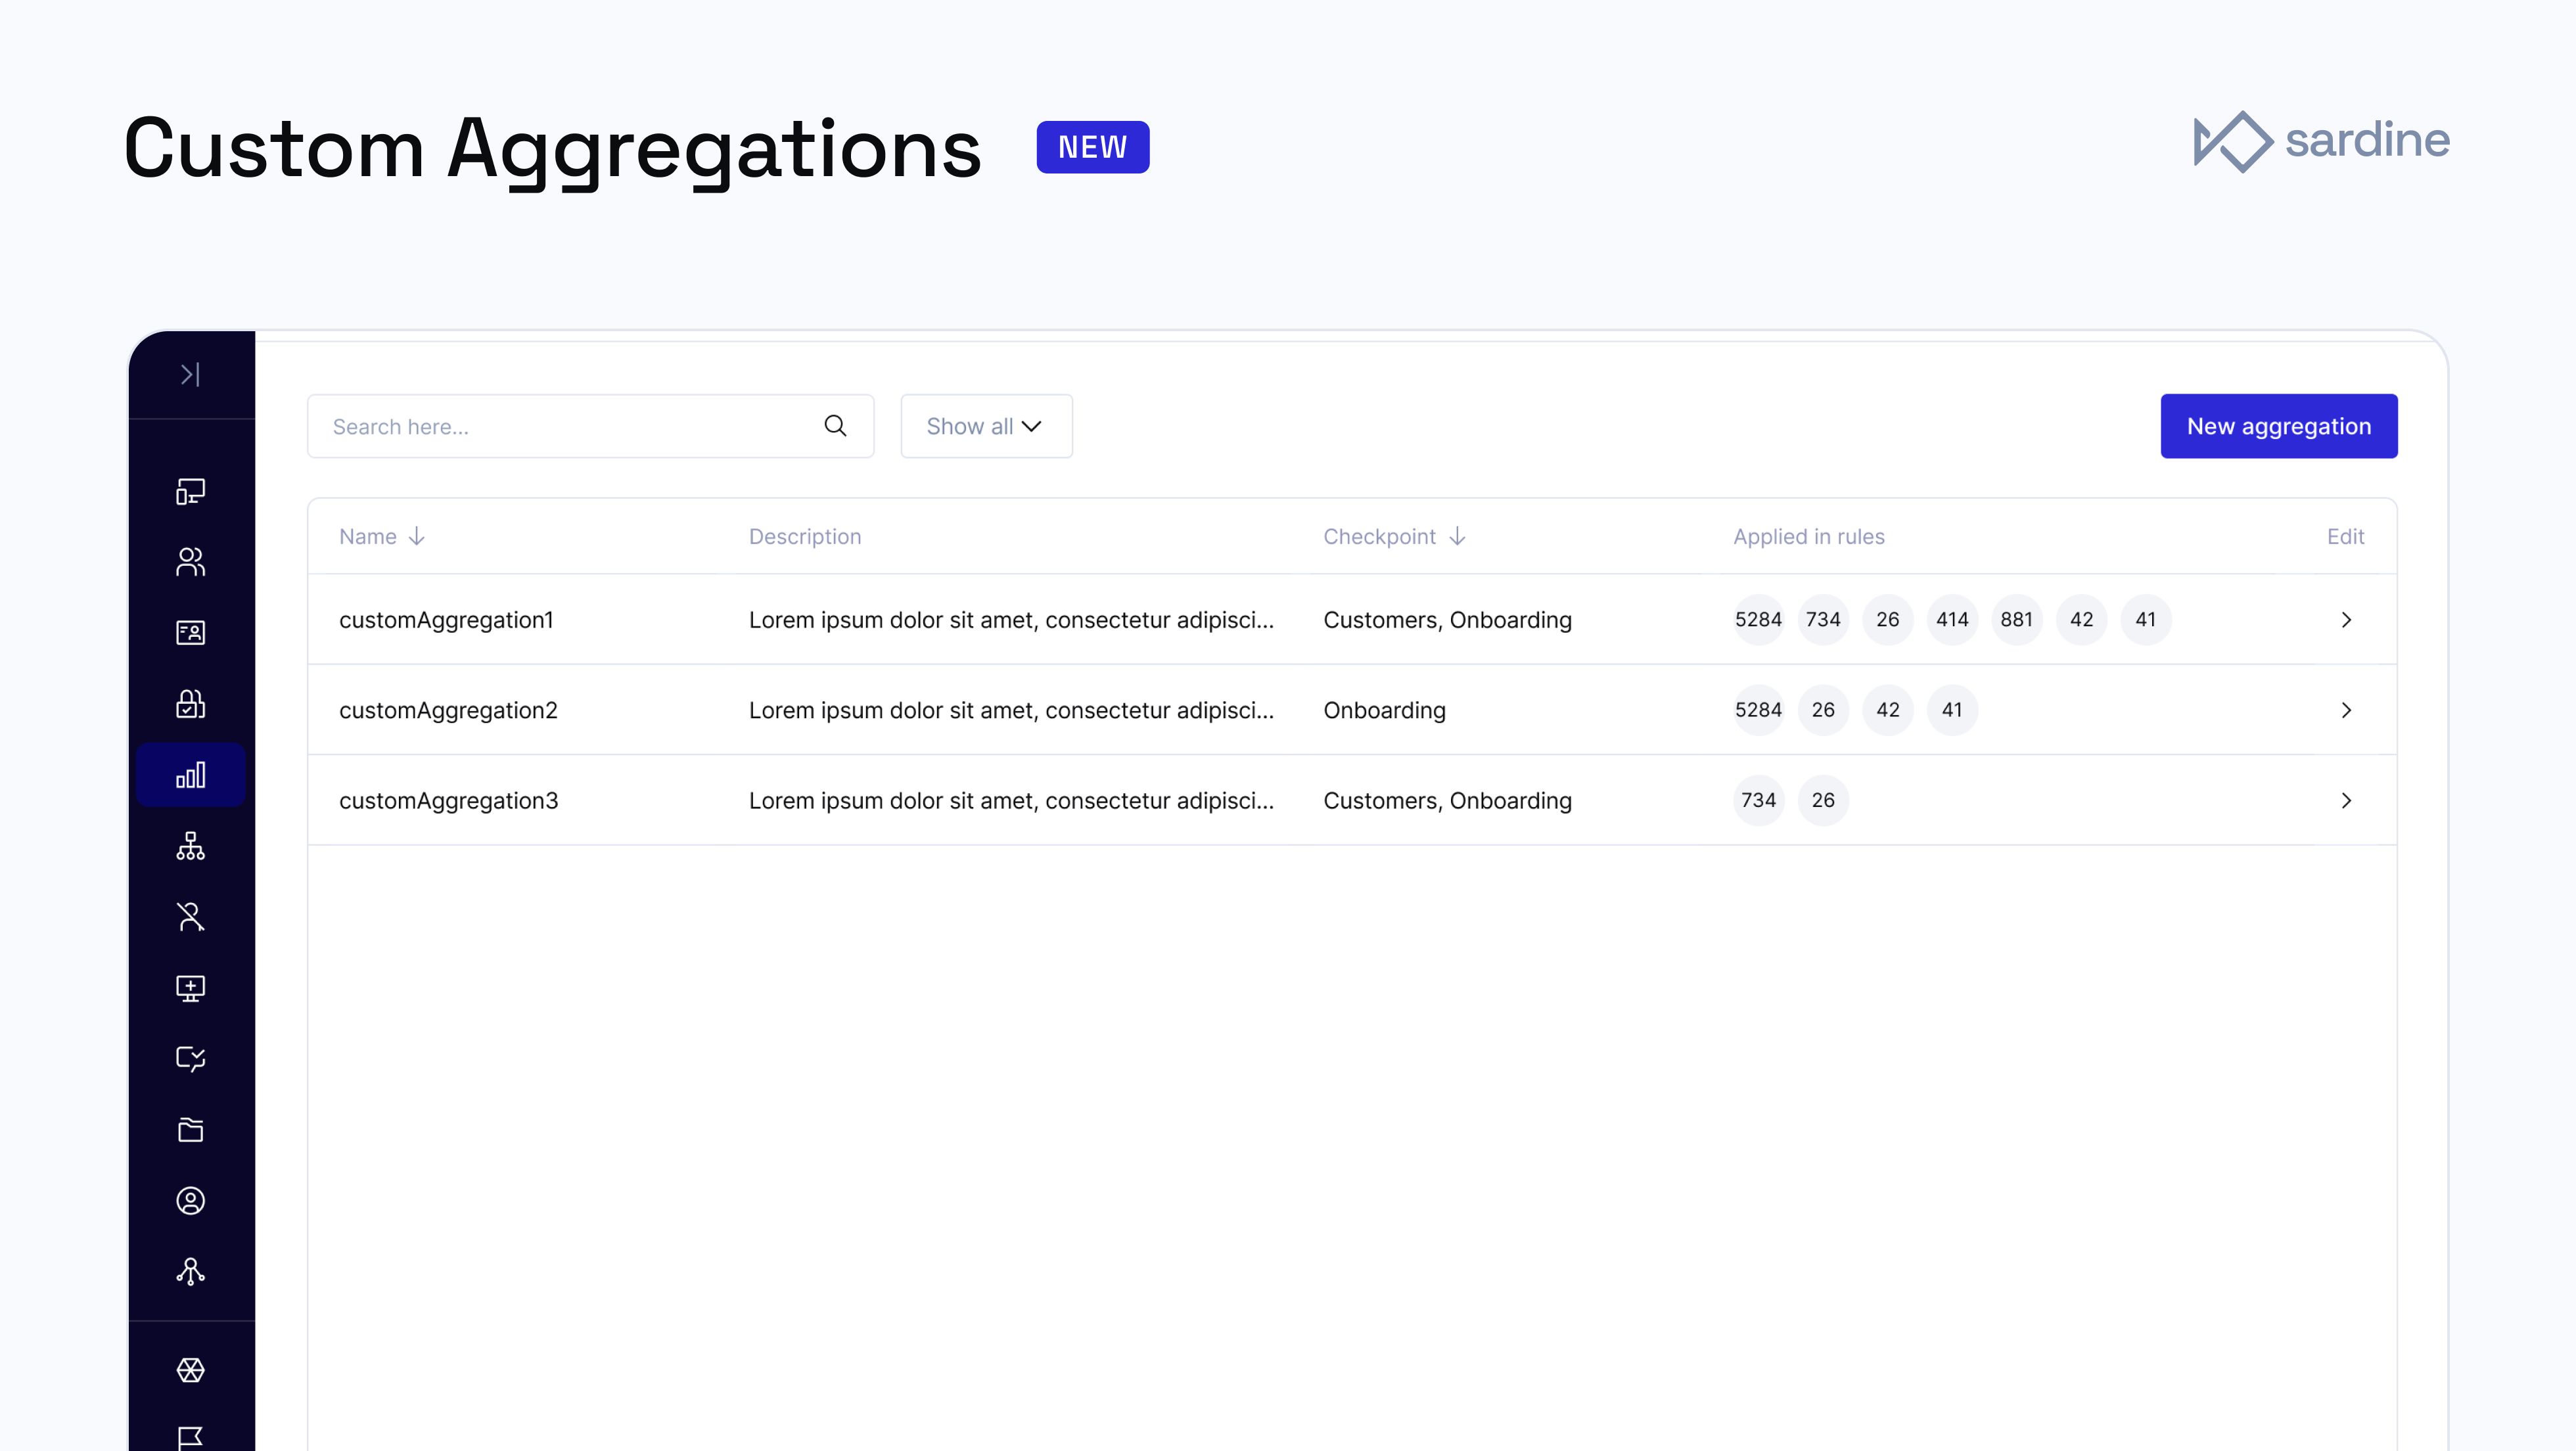Click the lock security icon in sidebar
The width and height of the screenshot is (2576, 1451).
[191, 703]
